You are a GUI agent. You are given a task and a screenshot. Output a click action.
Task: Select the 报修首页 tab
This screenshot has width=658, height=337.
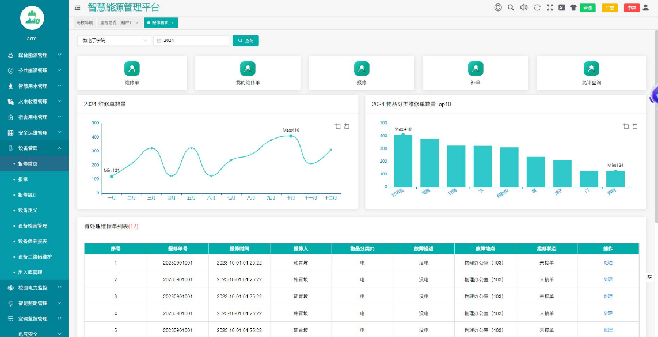pos(161,22)
